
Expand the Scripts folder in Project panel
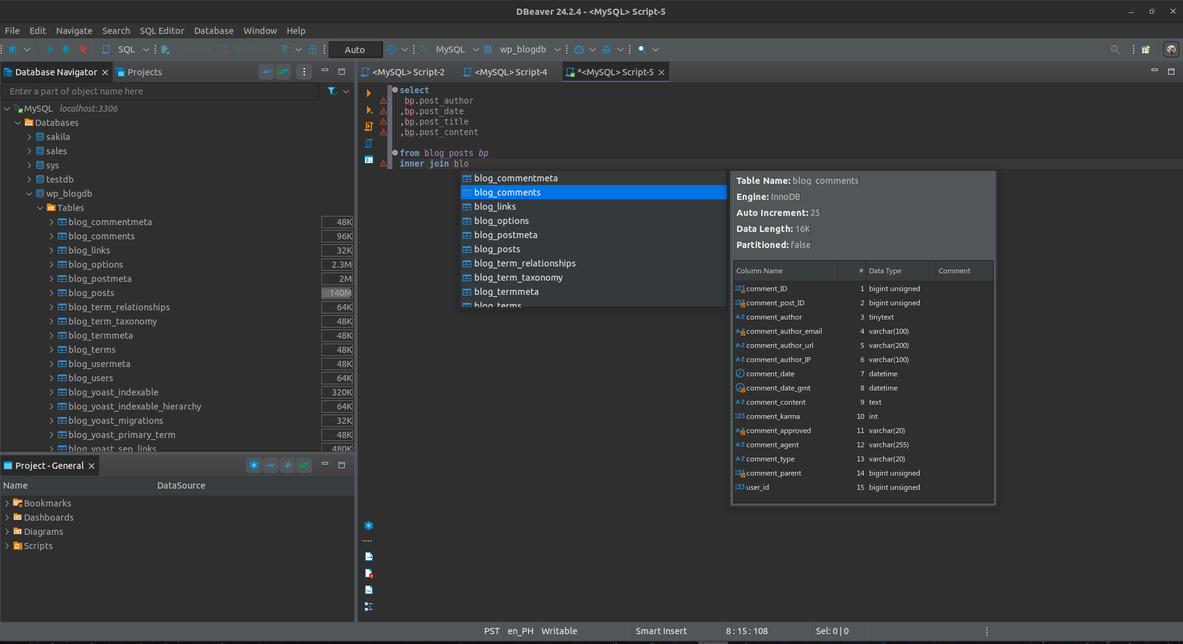[x=7, y=545]
